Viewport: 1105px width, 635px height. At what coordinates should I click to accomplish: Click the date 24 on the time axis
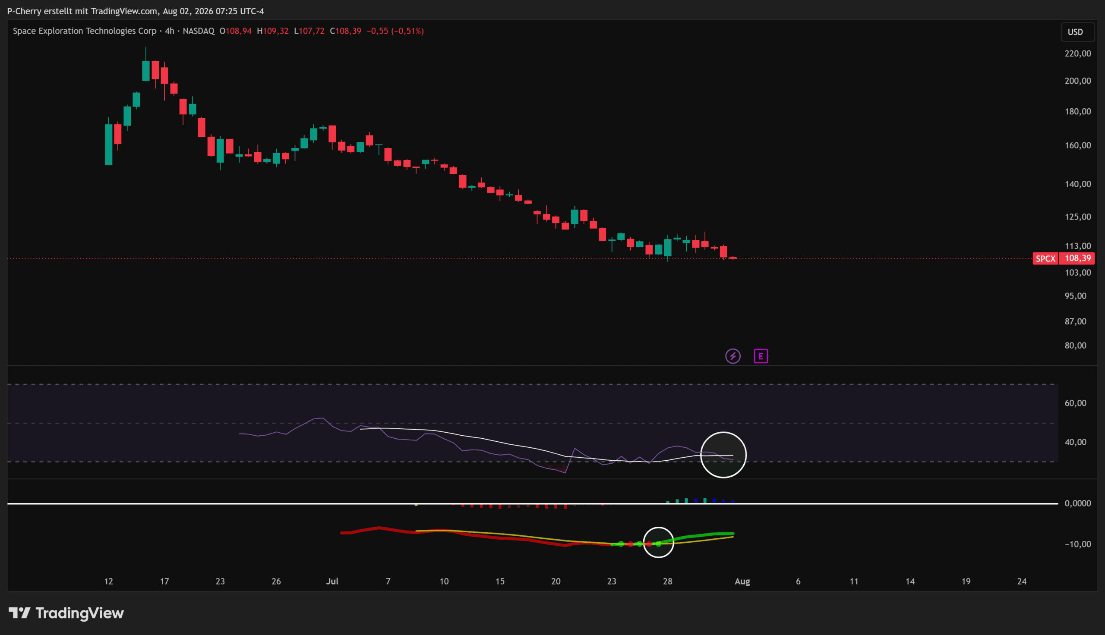pyautogui.click(x=1022, y=582)
